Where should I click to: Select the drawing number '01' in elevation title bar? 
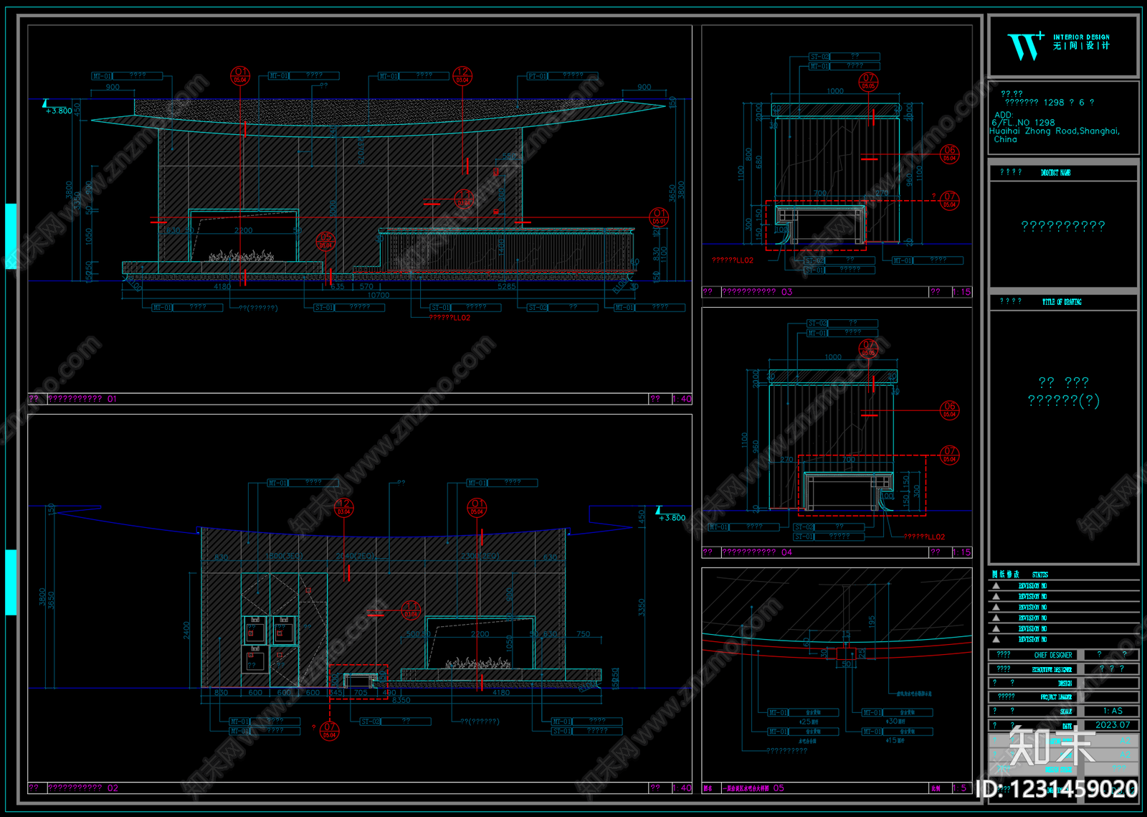(112, 399)
